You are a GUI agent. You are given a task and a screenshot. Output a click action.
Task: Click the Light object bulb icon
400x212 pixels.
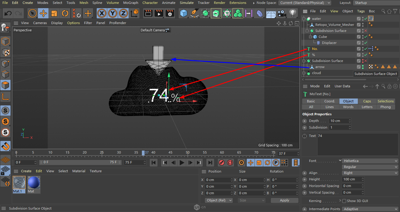click(292, 13)
